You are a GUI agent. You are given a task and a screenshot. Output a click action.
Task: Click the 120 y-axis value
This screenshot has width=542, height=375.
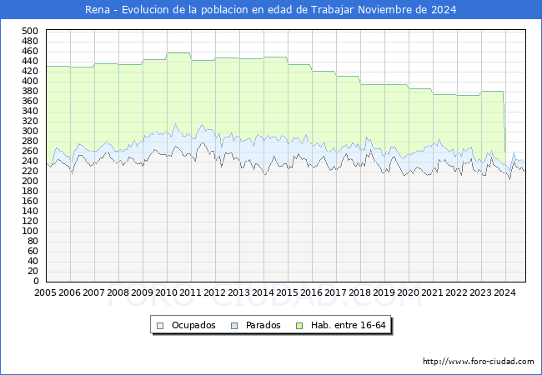coord(30,222)
